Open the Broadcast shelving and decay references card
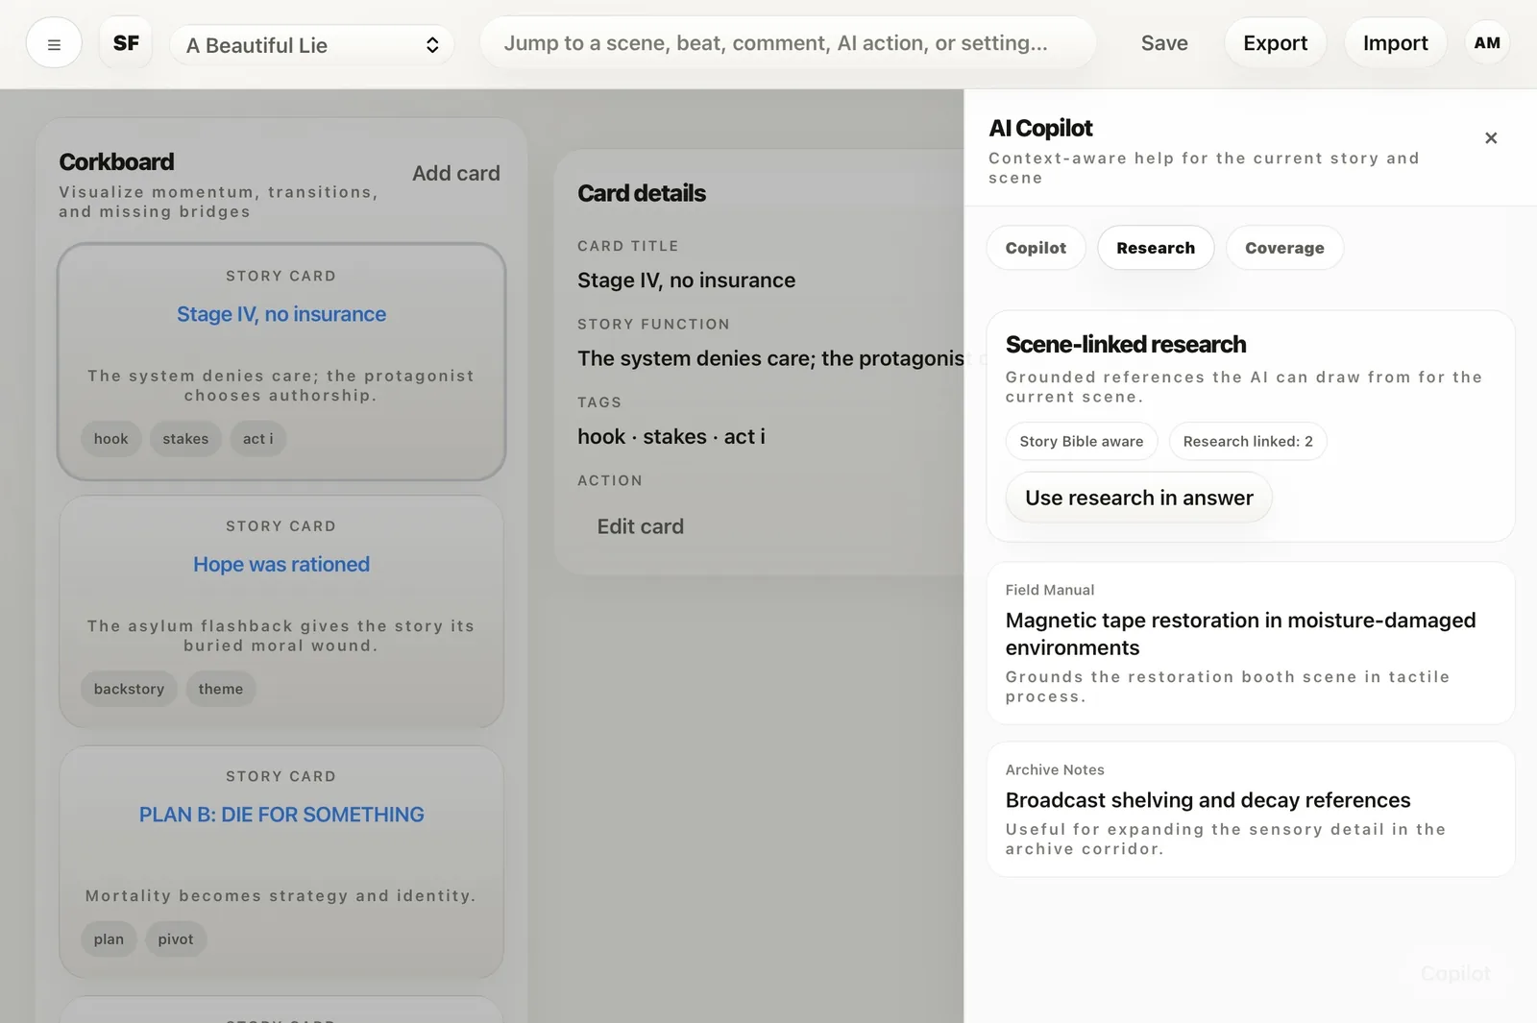Screen dimensions: 1537x1023 coord(1251,809)
